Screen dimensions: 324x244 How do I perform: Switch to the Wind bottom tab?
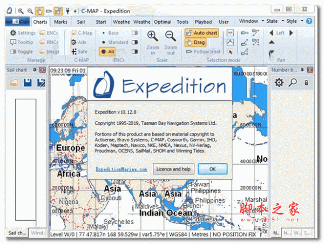pos(37,233)
